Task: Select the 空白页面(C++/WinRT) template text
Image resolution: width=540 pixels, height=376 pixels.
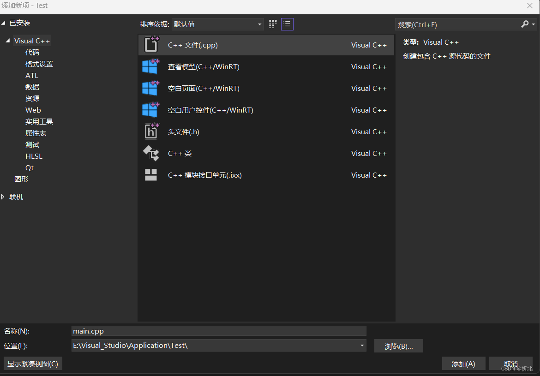Action: (x=204, y=89)
